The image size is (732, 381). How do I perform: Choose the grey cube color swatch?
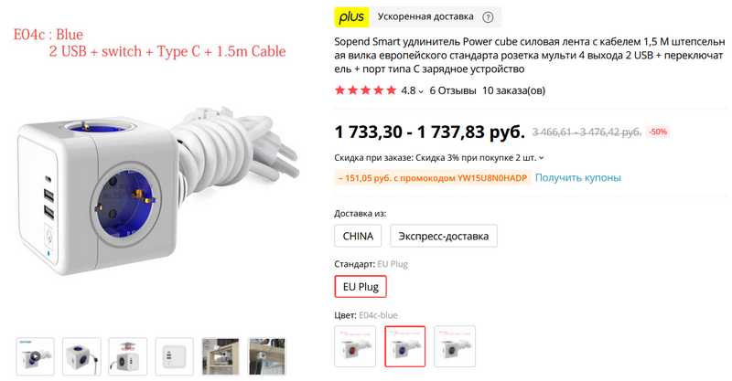pos(455,346)
